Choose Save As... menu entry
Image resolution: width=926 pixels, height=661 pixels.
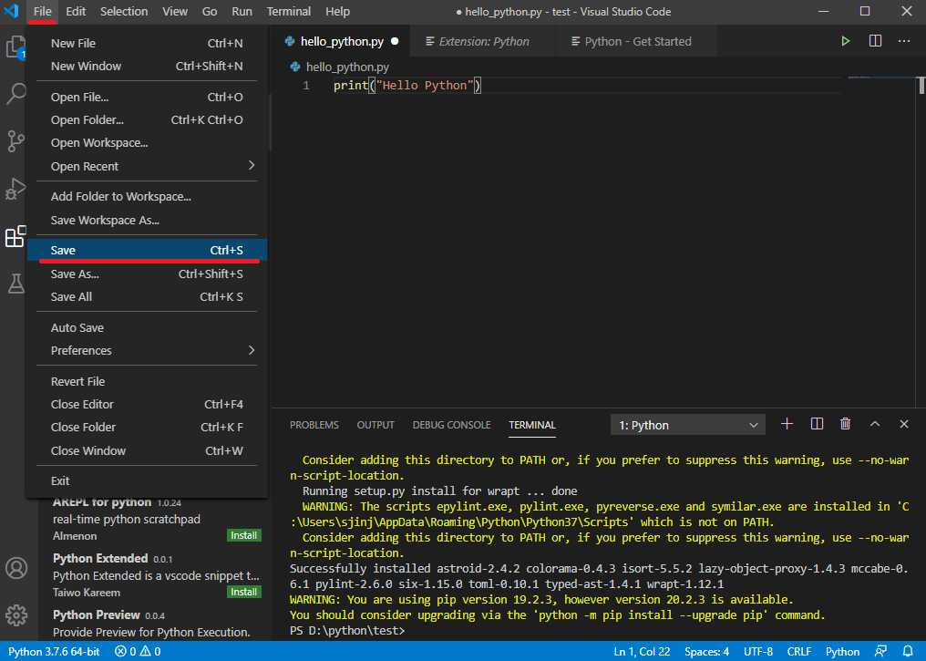pyautogui.click(x=147, y=274)
